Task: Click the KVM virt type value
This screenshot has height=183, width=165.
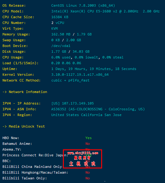Action: click(x=54, y=28)
